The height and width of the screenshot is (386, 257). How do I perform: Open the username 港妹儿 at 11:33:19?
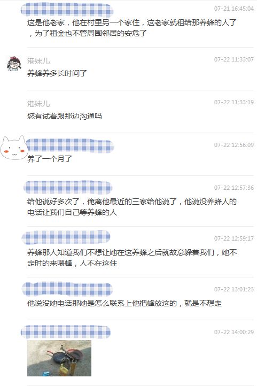38,103
